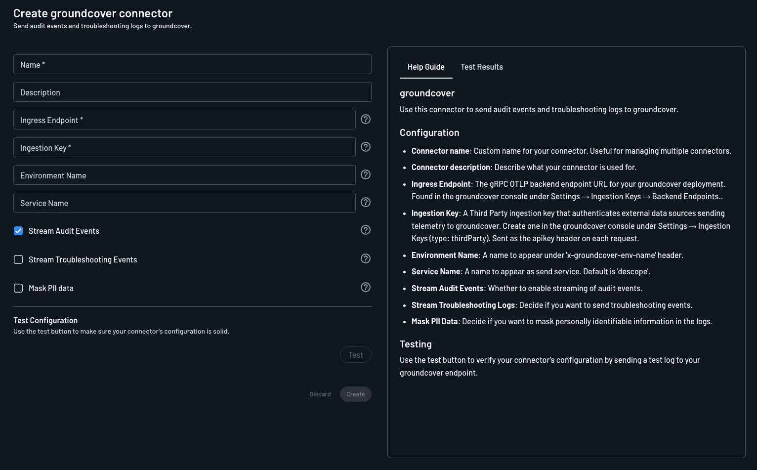Switch to the Test Results tab
This screenshot has width=757, height=470.
click(482, 67)
